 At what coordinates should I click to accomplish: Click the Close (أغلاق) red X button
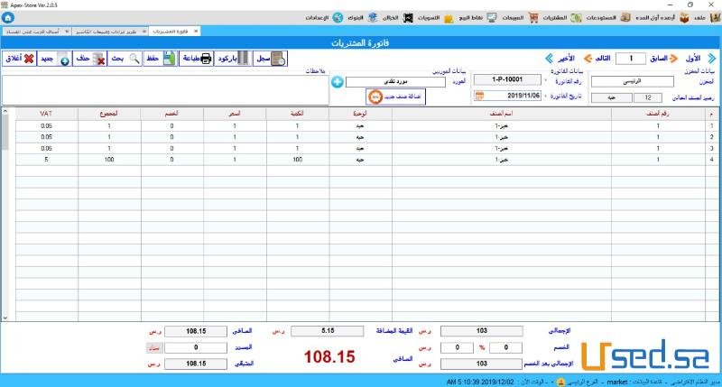[x=19, y=59]
